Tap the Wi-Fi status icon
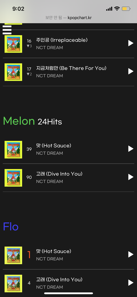This screenshot has height=297, width=137. click(x=117, y=9)
